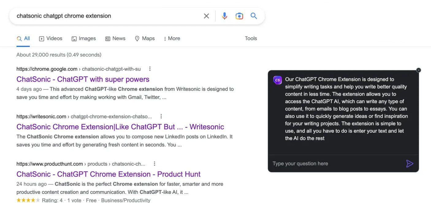Open the ChatSonic ChatGPT super powers result link
The image size is (431, 203).
pos(83,79)
